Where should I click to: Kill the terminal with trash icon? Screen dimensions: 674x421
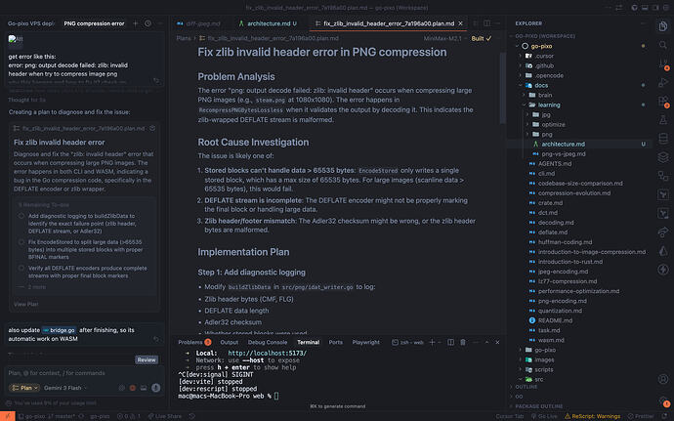[463, 342]
